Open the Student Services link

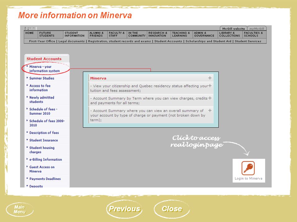coord(248,41)
